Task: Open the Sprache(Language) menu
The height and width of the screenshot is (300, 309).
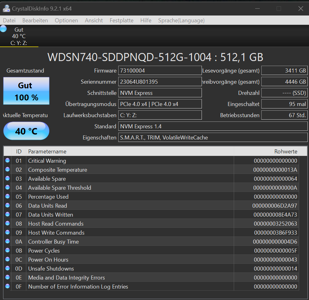Action: tap(181, 20)
